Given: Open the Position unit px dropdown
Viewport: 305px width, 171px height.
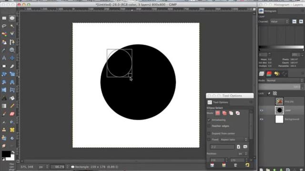Looking at the screenshot, I should pos(243,154).
